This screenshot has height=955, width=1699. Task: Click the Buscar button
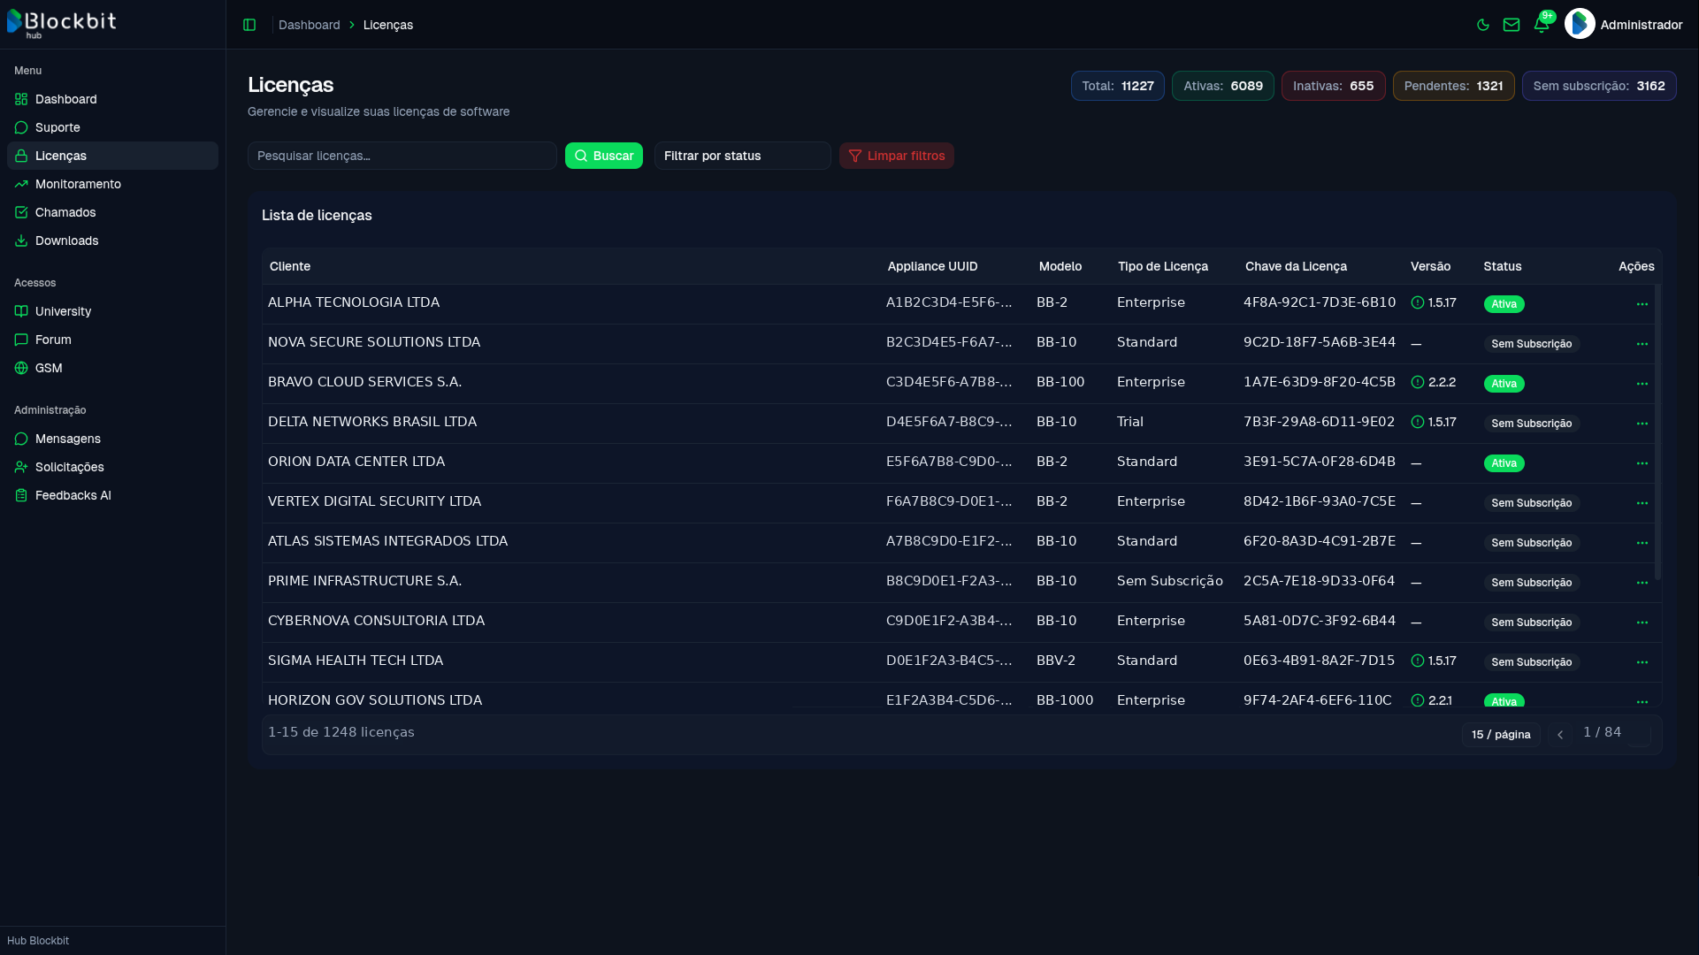click(604, 156)
